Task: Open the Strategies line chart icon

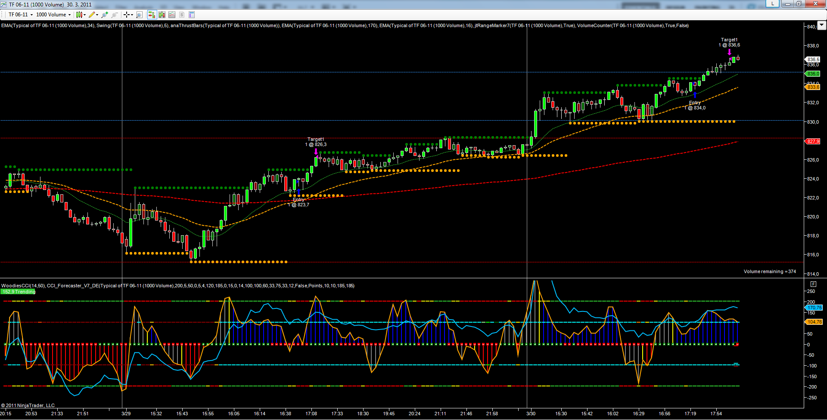Action: 172,15
